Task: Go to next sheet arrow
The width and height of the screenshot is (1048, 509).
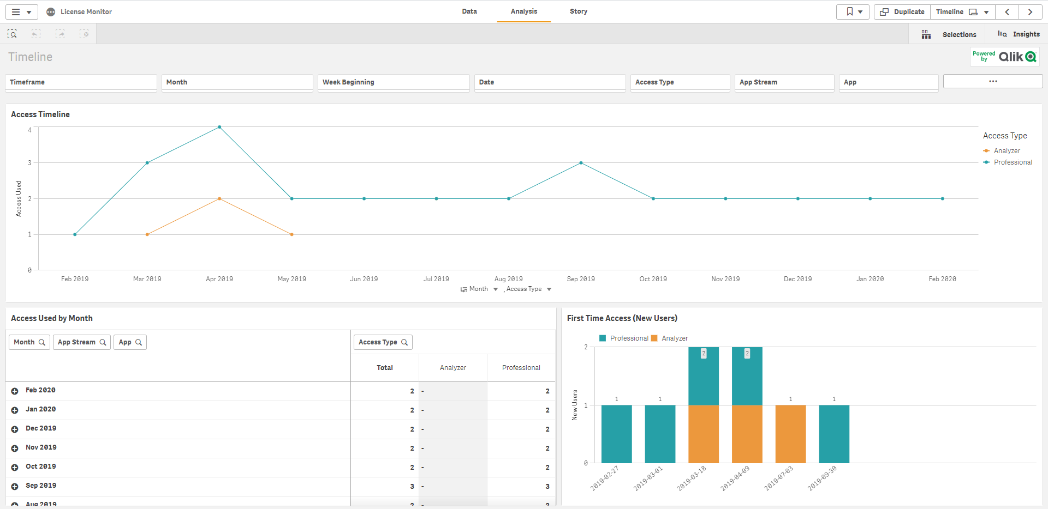Action: coord(1030,12)
